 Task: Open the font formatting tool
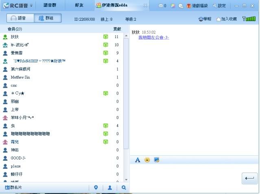pos(138,160)
